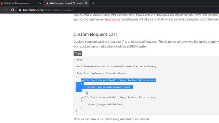The image size is (219, 123).
Task: View site security lock info
Action: coord(20,10)
